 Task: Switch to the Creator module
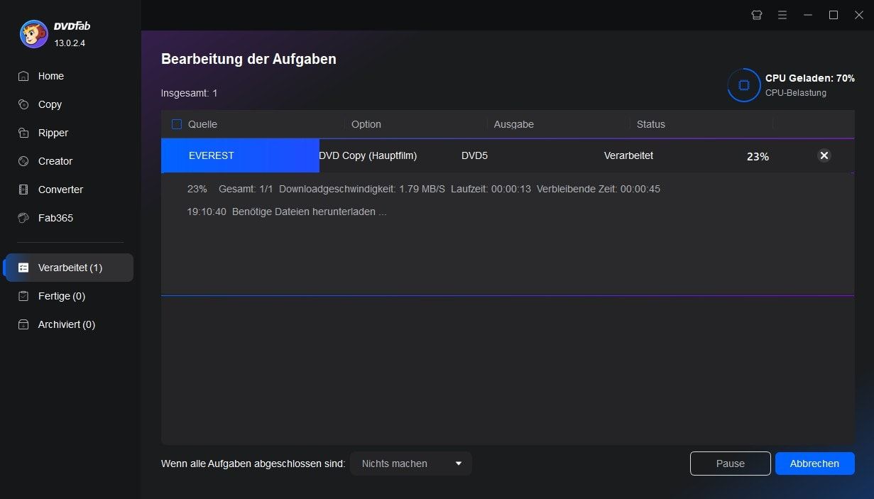(55, 161)
